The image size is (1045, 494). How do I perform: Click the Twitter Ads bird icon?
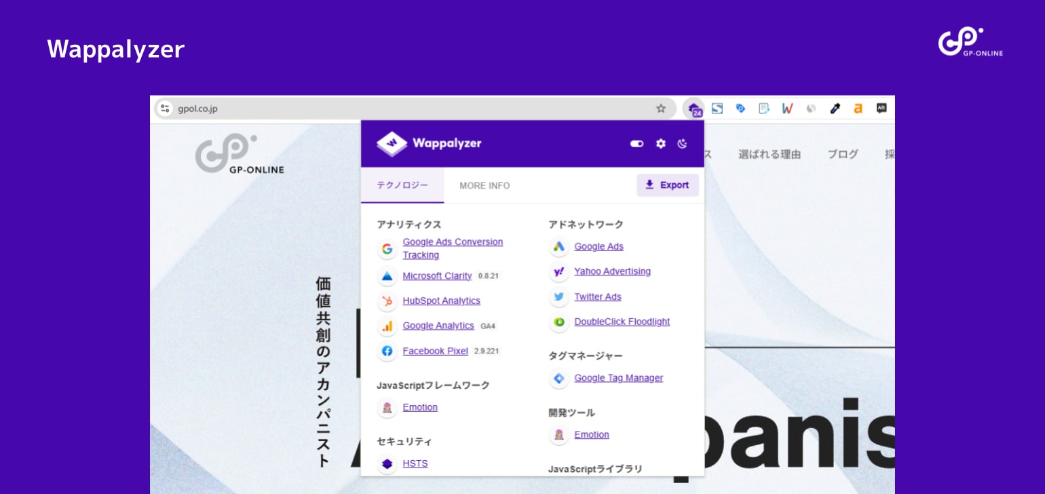pyautogui.click(x=558, y=297)
